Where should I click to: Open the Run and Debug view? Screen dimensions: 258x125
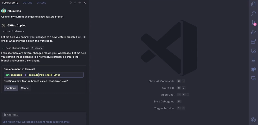point(253,32)
